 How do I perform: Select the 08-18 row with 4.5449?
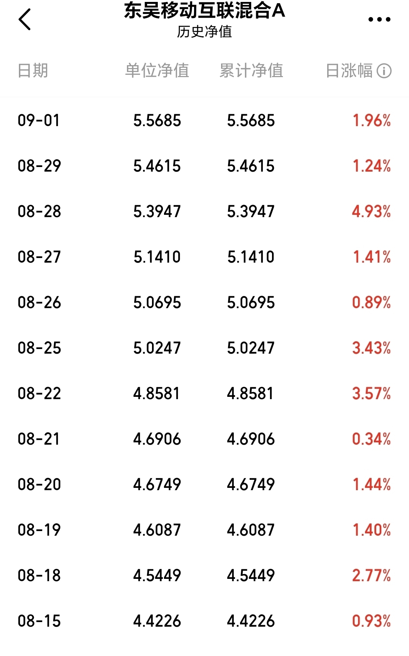pos(204,575)
